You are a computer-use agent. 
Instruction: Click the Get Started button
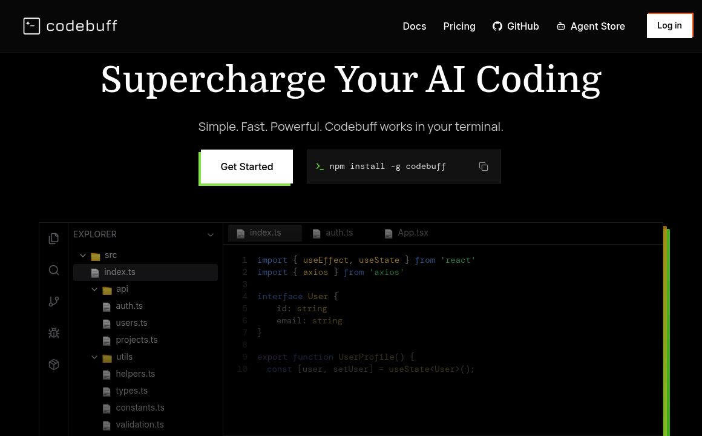[246, 167]
